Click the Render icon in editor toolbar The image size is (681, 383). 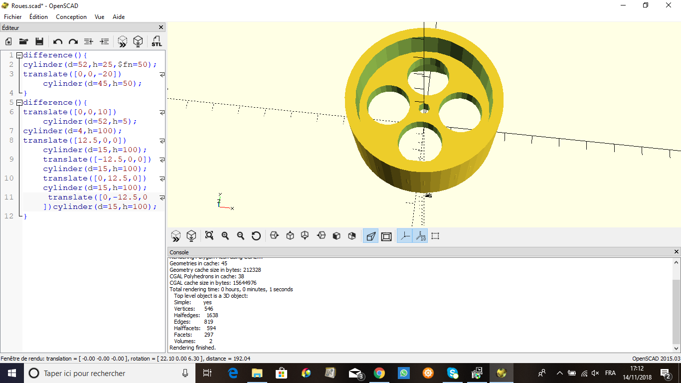[138, 41]
